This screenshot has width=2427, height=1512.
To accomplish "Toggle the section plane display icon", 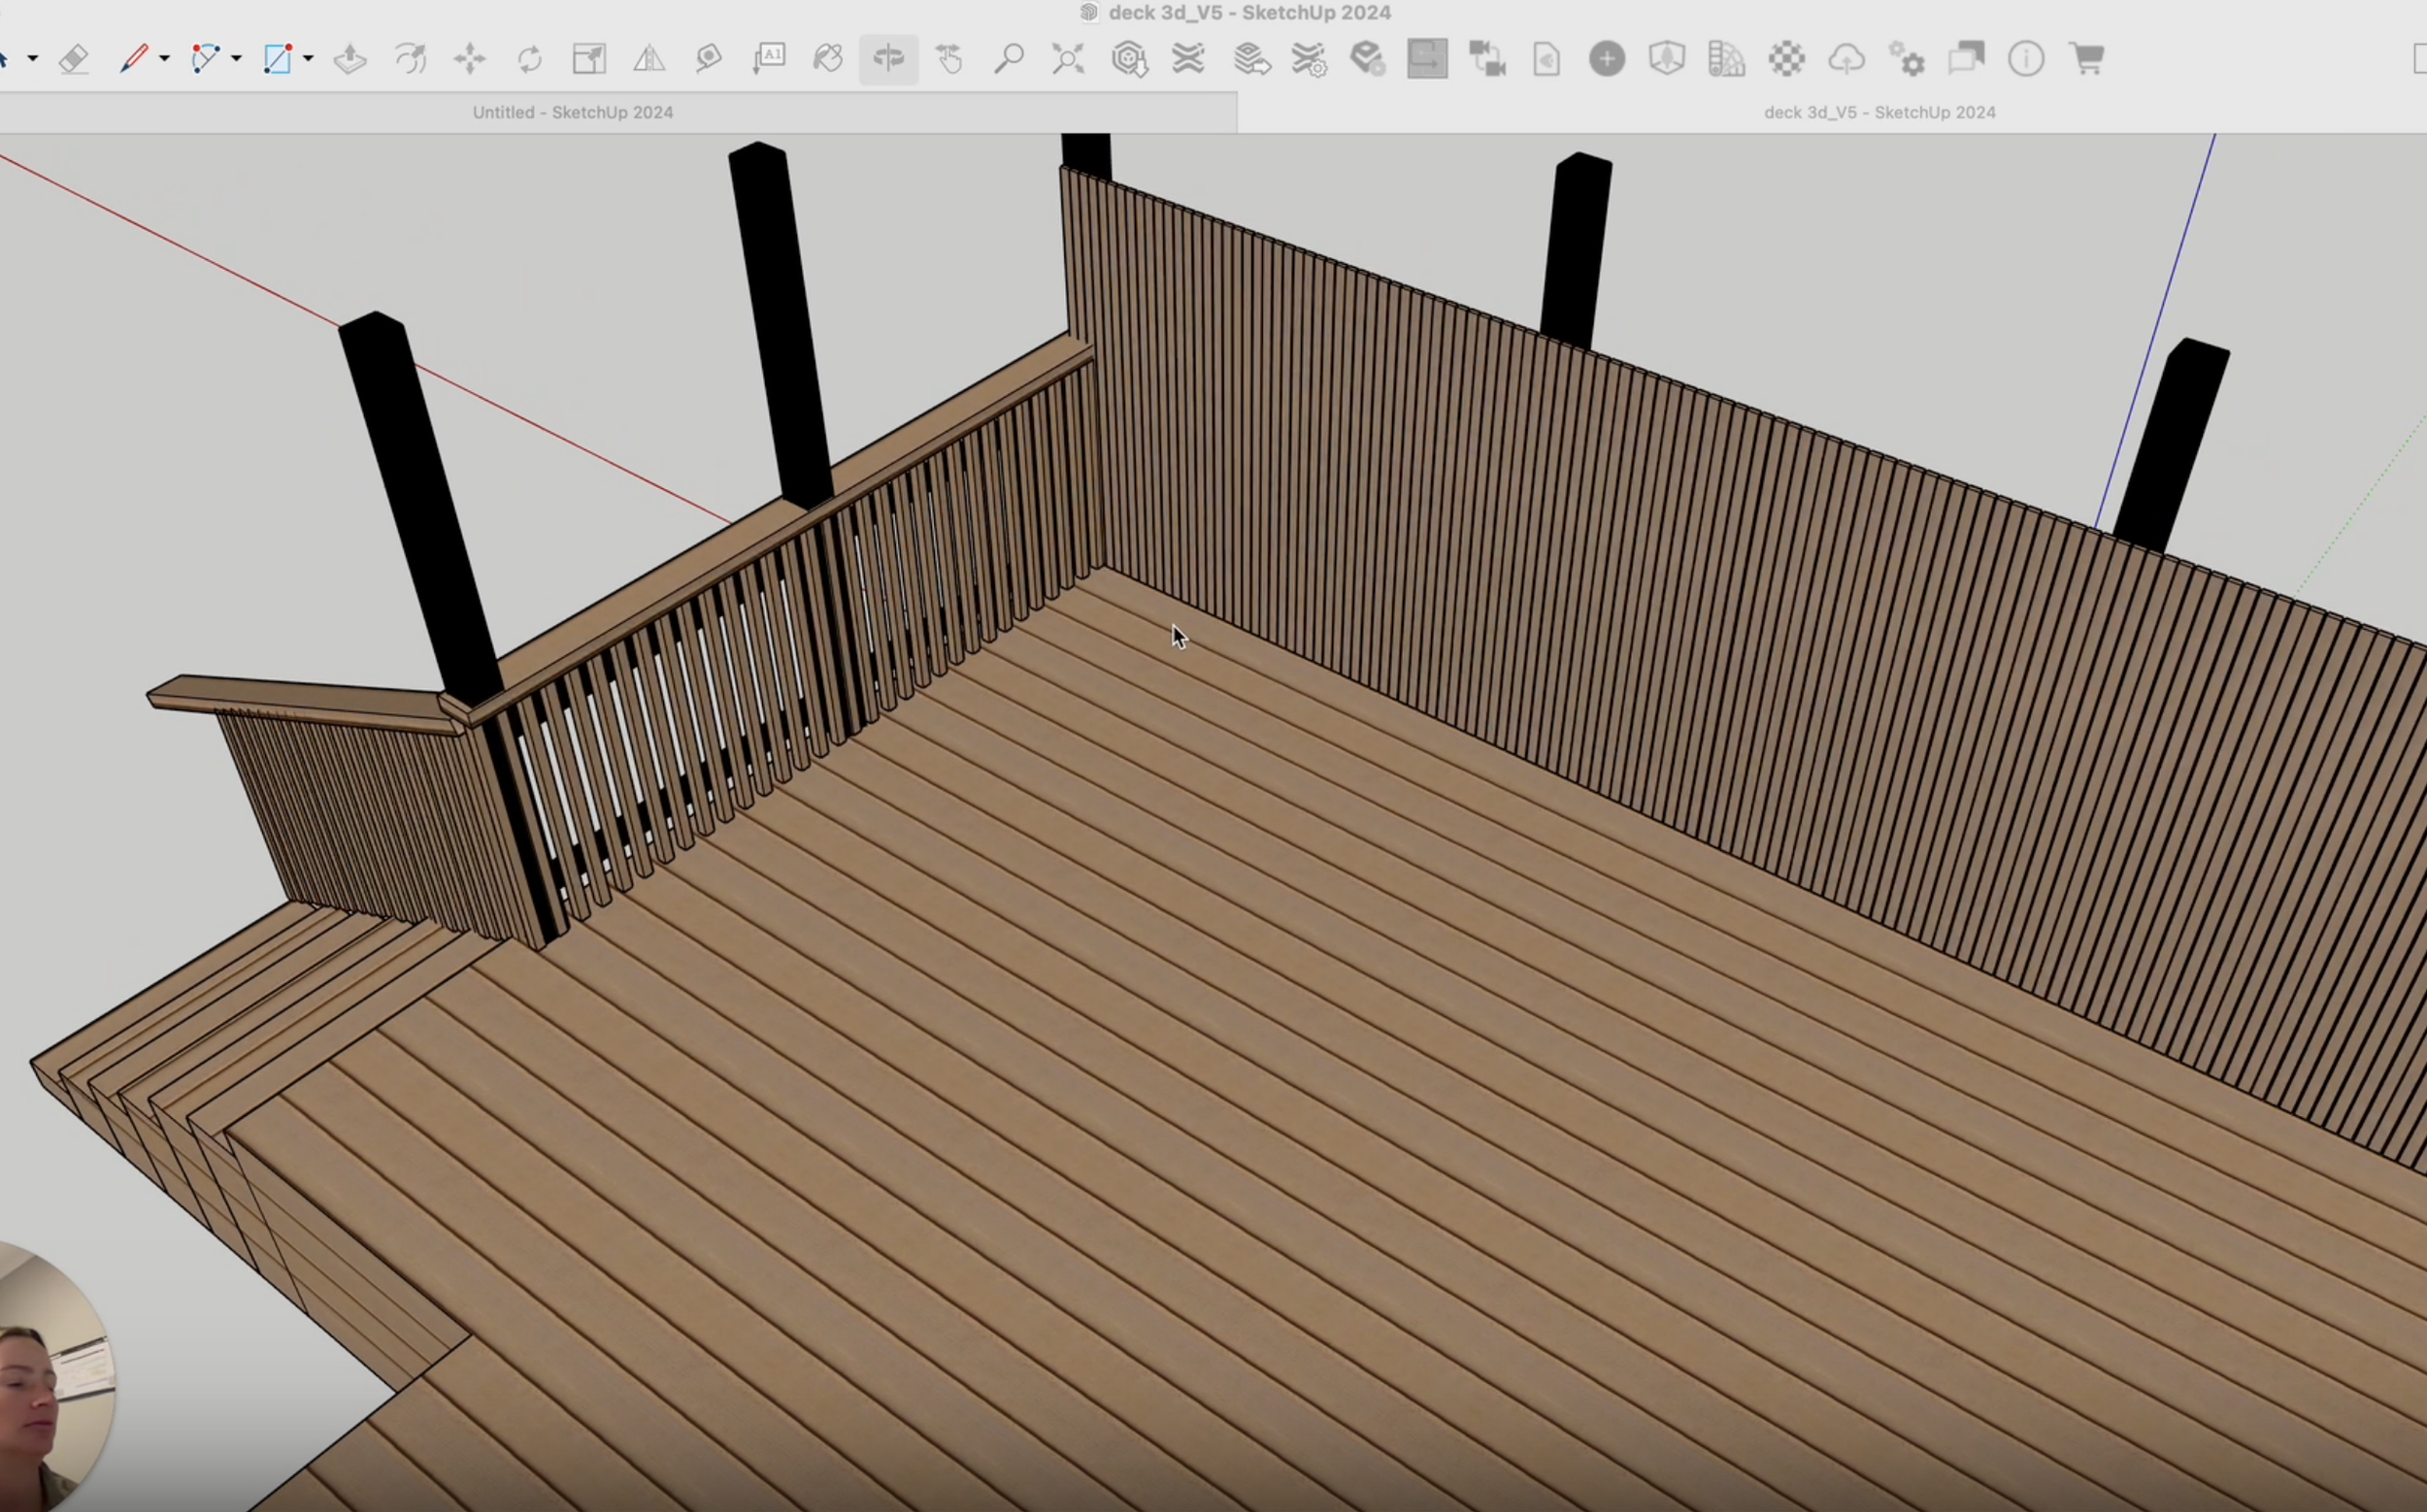I will 1428,59.
